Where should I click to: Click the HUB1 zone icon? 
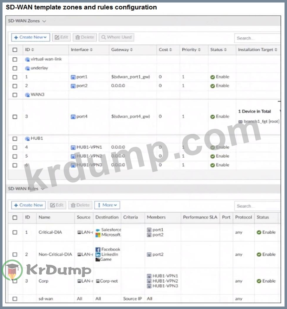point(27,139)
